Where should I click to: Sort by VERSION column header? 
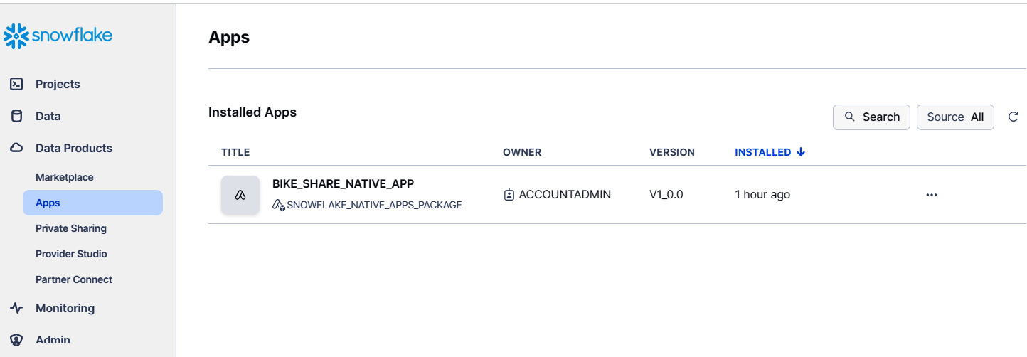pyautogui.click(x=672, y=152)
